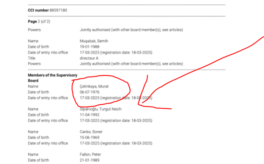Select the name Muşabak, Semih
This screenshot has width=264, height=164.
(x=94, y=41)
